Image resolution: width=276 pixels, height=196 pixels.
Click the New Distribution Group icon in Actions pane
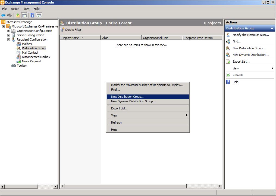point(228,48)
